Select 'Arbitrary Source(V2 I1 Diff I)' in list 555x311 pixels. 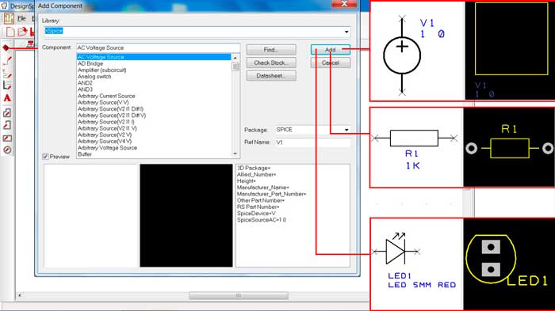point(110,109)
